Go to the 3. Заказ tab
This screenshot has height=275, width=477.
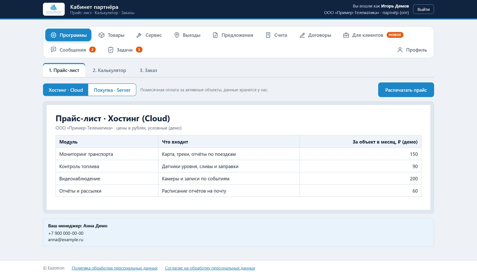[x=148, y=70]
